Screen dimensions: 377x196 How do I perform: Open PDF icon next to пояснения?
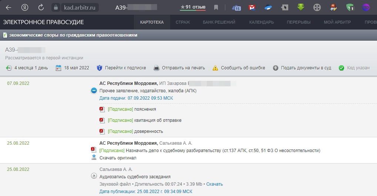point(102,109)
